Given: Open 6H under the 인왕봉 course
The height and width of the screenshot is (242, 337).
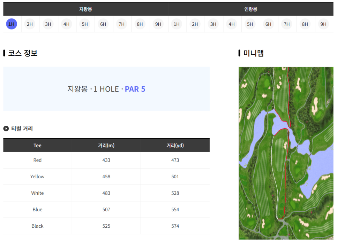Looking at the screenshot, I should [x=268, y=24].
